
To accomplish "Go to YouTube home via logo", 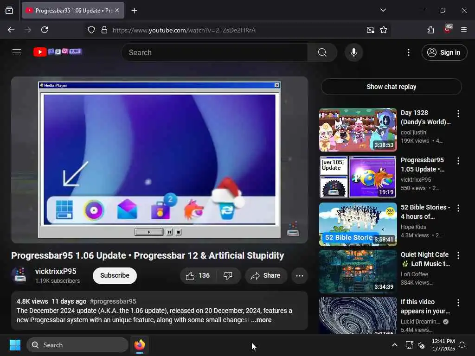I will (58, 52).
